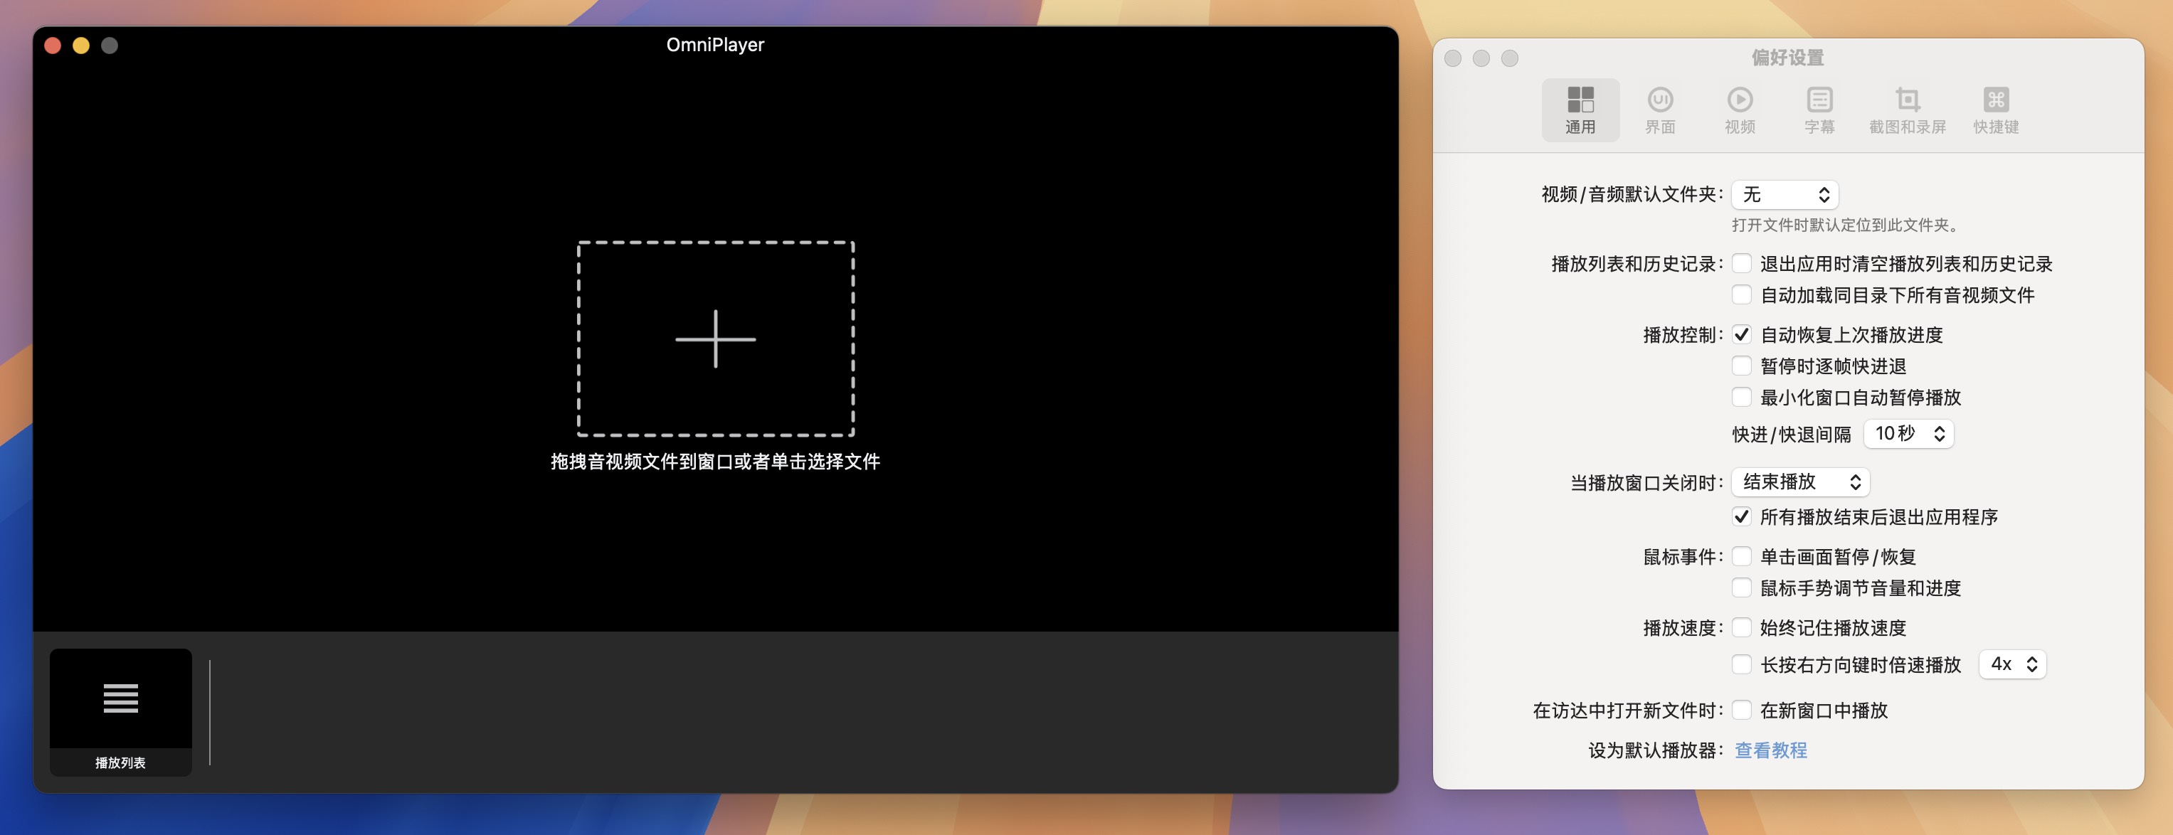Open the 字幕 subtitle settings icon
Screen dimensions: 2173x835
[1820, 108]
